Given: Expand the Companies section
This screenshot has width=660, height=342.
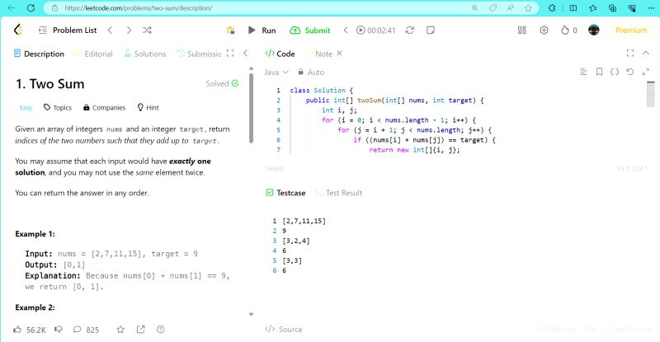Looking at the screenshot, I should pyautogui.click(x=105, y=108).
